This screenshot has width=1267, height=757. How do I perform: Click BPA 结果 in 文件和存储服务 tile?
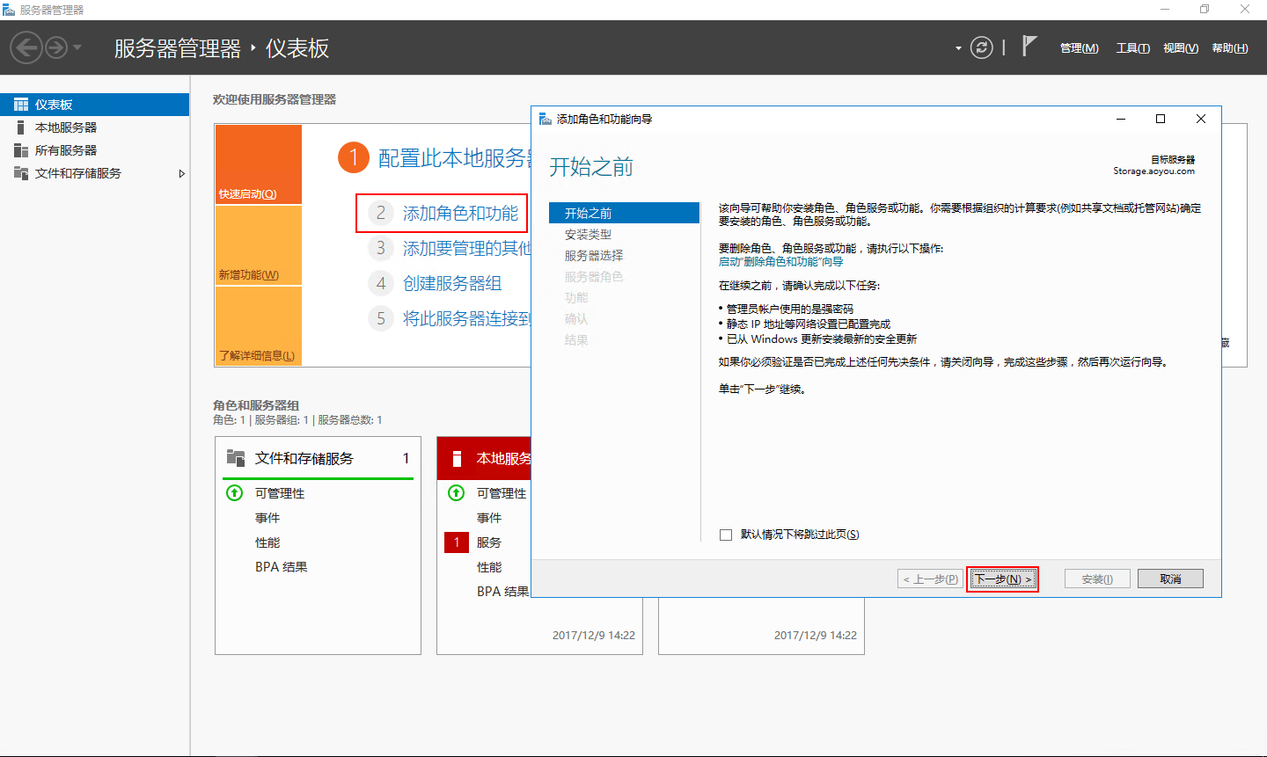click(282, 567)
